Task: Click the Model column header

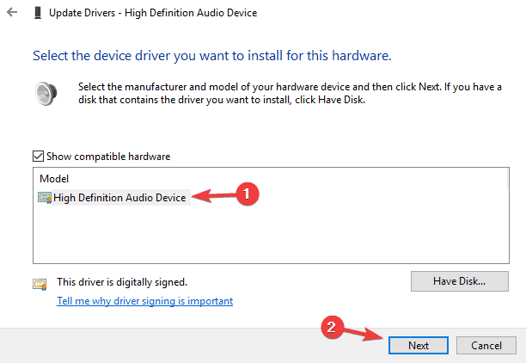Action: coord(54,179)
